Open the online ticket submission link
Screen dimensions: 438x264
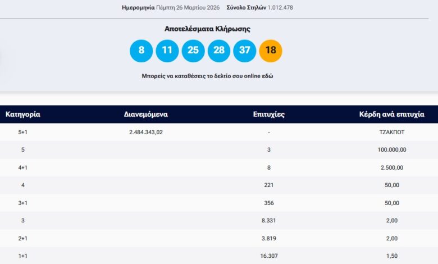(207, 76)
